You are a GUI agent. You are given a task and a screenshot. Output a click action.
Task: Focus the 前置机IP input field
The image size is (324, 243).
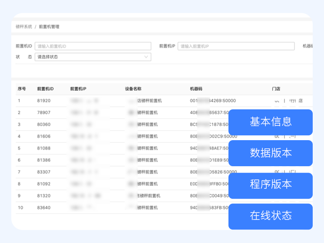click(x=236, y=46)
